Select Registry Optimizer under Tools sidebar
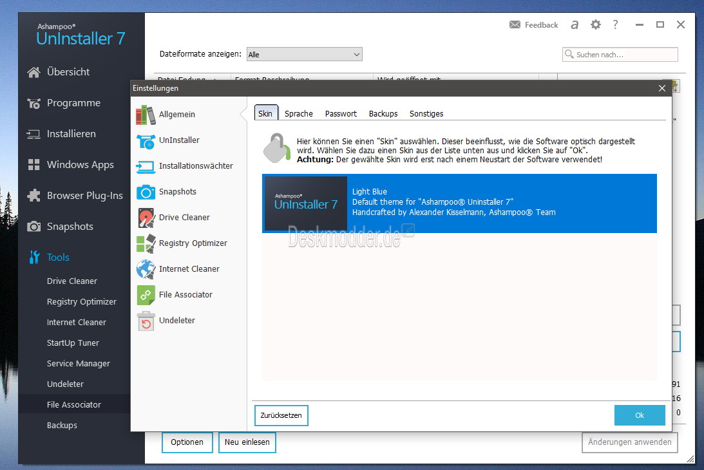 (x=81, y=302)
